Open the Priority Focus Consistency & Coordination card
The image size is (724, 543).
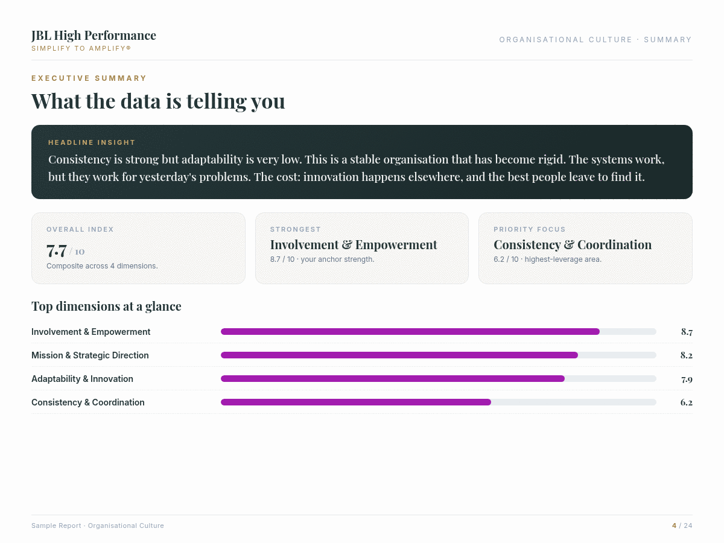585,248
